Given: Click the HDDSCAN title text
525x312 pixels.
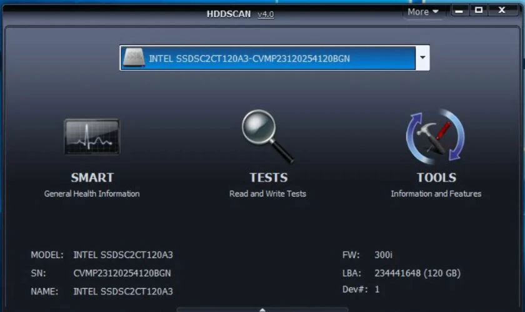Looking at the screenshot, I should (229, 14).
